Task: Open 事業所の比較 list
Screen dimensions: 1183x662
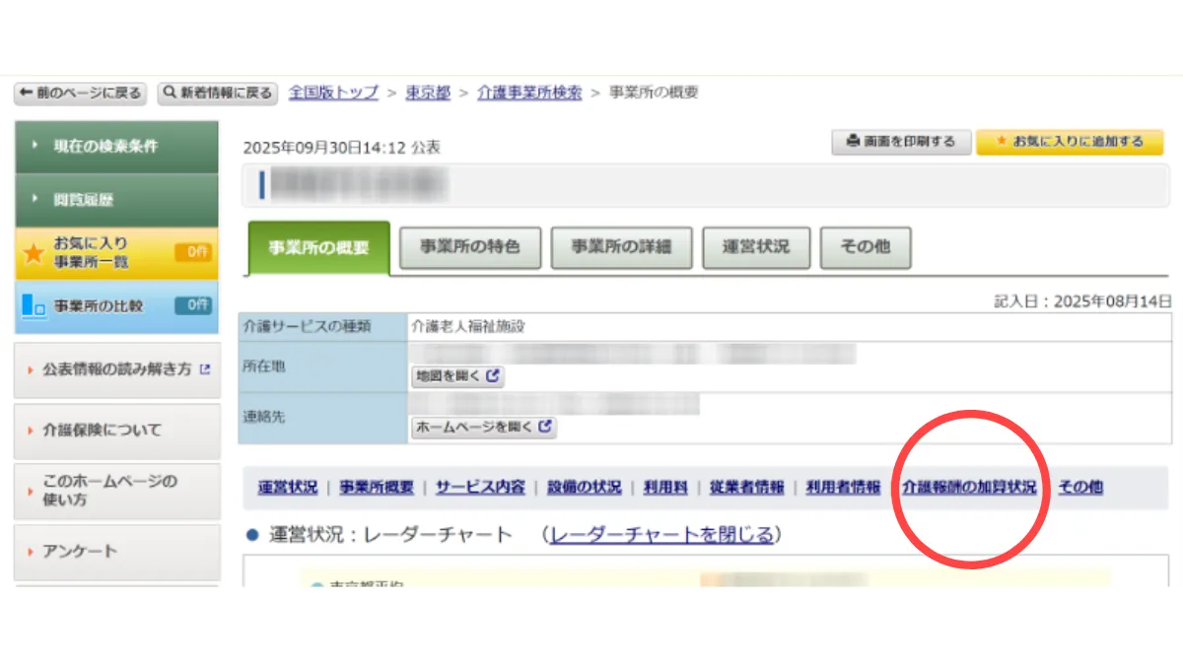Action: [116, 306]
